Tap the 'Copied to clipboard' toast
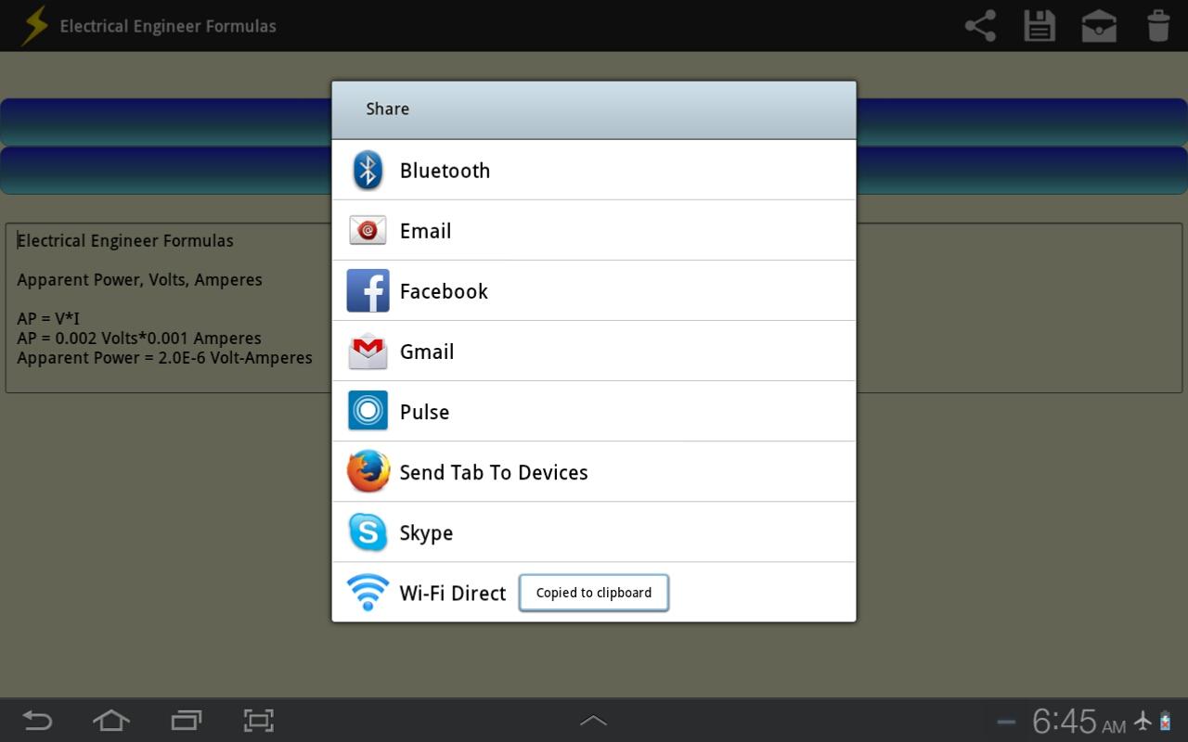Screen dimensions: 1188x742 coord(594,593)
